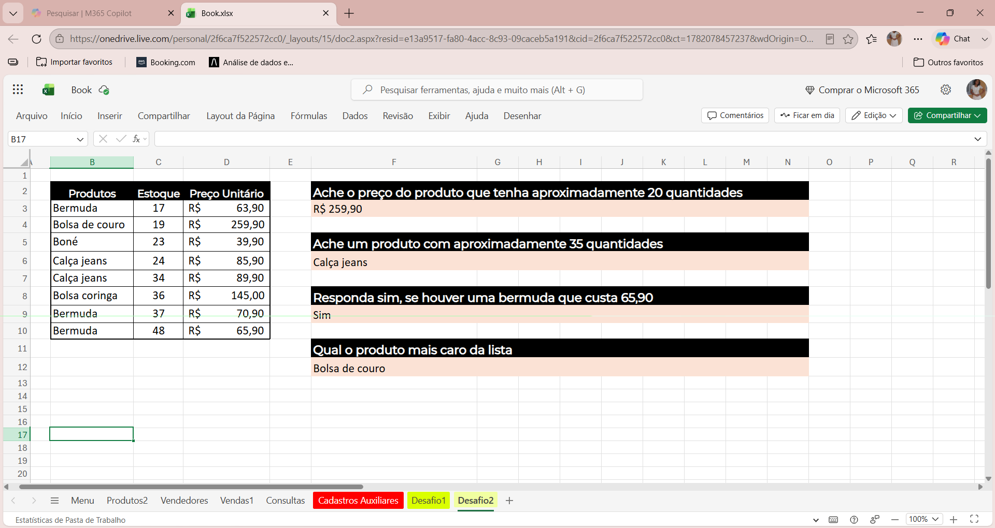Expand the Name Box dropdown
Screen dimensions: 995x528
[80, 139]
